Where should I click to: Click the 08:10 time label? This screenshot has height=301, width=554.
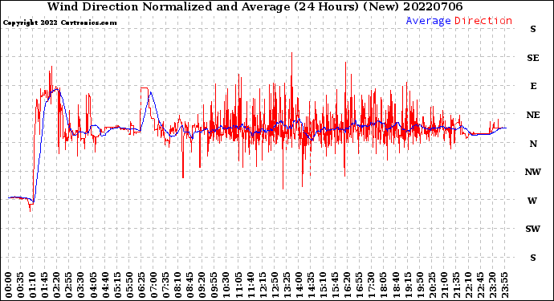(x=177, y=285)
